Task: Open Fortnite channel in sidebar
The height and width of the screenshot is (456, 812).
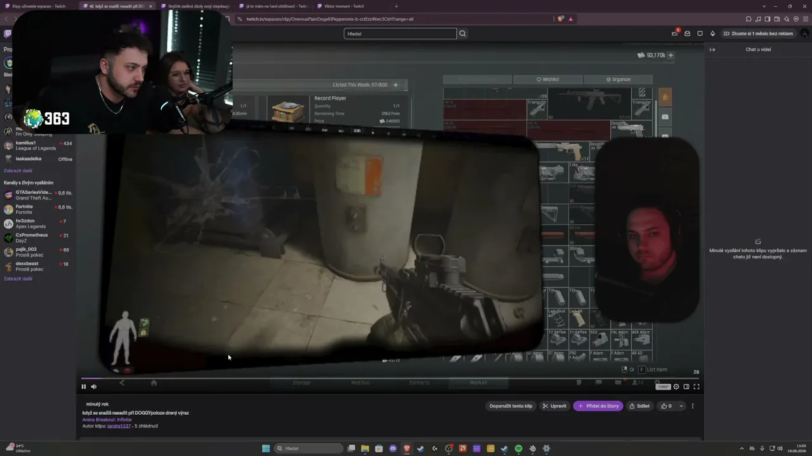Action: (x=38, y=209)
